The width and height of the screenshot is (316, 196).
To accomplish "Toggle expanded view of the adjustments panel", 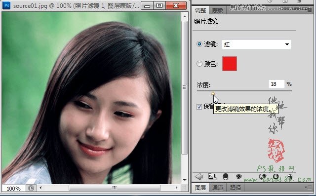I will pyautogui.click(x=212, y=177).
